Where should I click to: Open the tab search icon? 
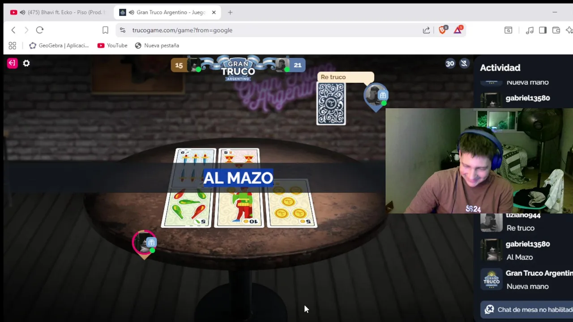coord(509,30)
